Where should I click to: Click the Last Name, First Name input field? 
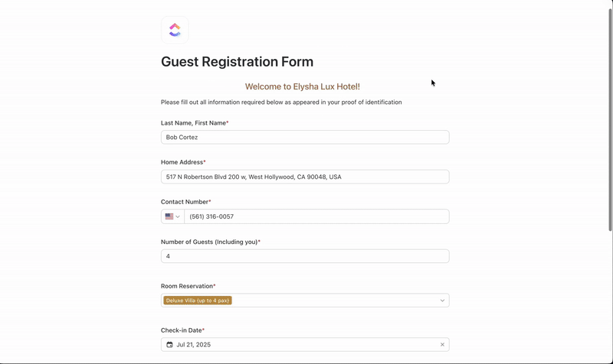click(x=305, y=138)
